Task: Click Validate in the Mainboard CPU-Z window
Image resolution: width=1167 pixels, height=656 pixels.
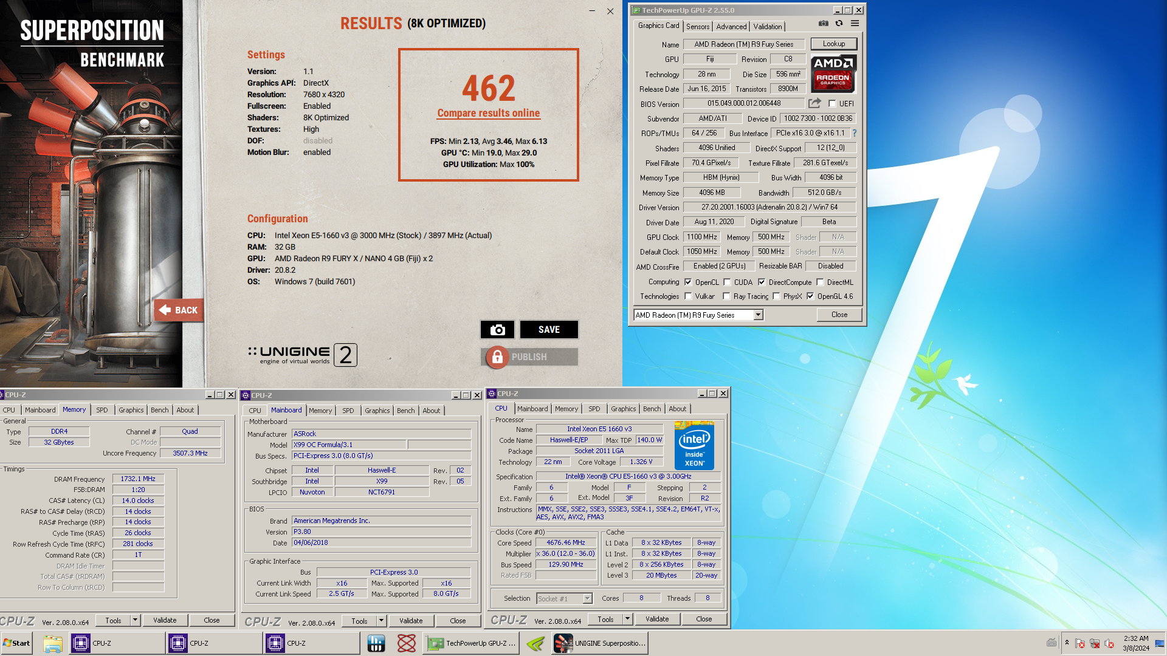Action: [x=411, y=621]
